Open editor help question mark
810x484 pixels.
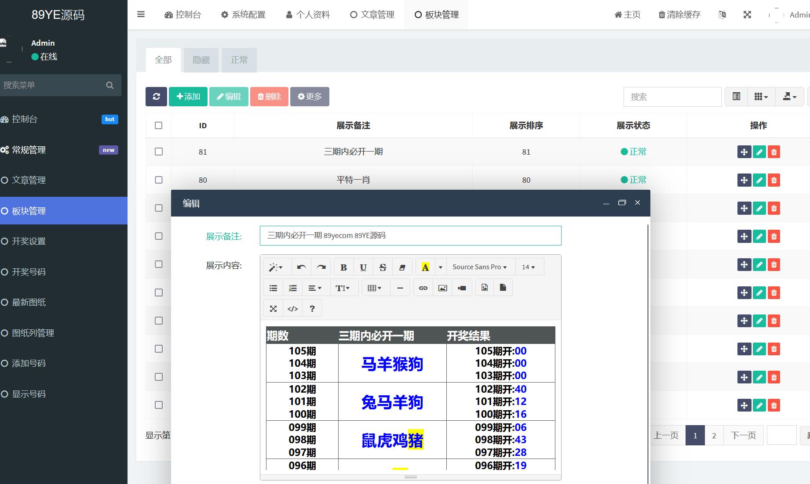[312, 308]
